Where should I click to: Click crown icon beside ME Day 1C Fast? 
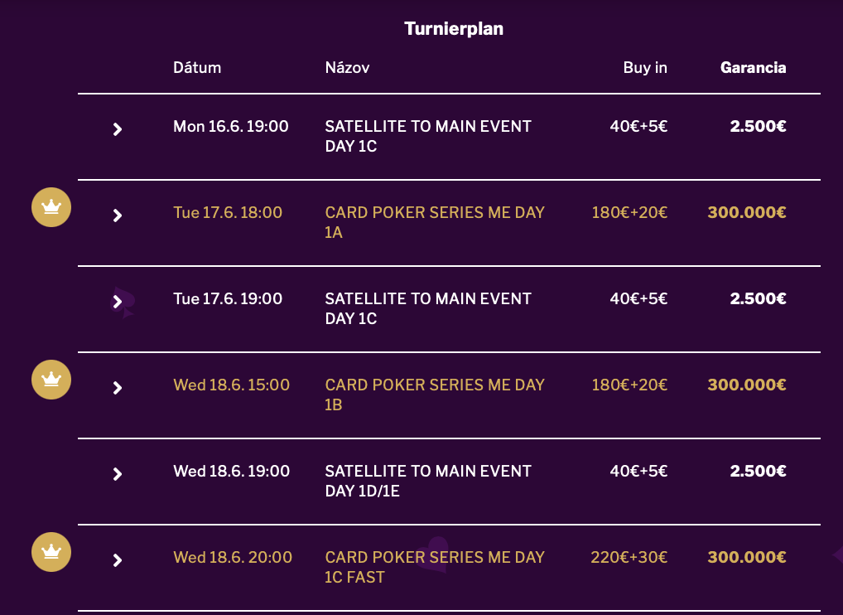tap(51, 551)
